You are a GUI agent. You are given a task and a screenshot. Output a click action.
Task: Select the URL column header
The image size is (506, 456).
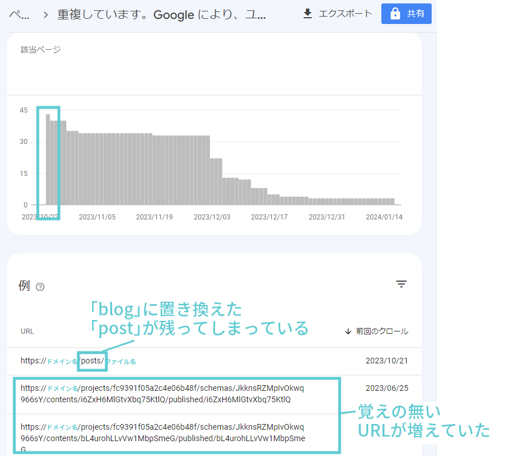[27, 331]
